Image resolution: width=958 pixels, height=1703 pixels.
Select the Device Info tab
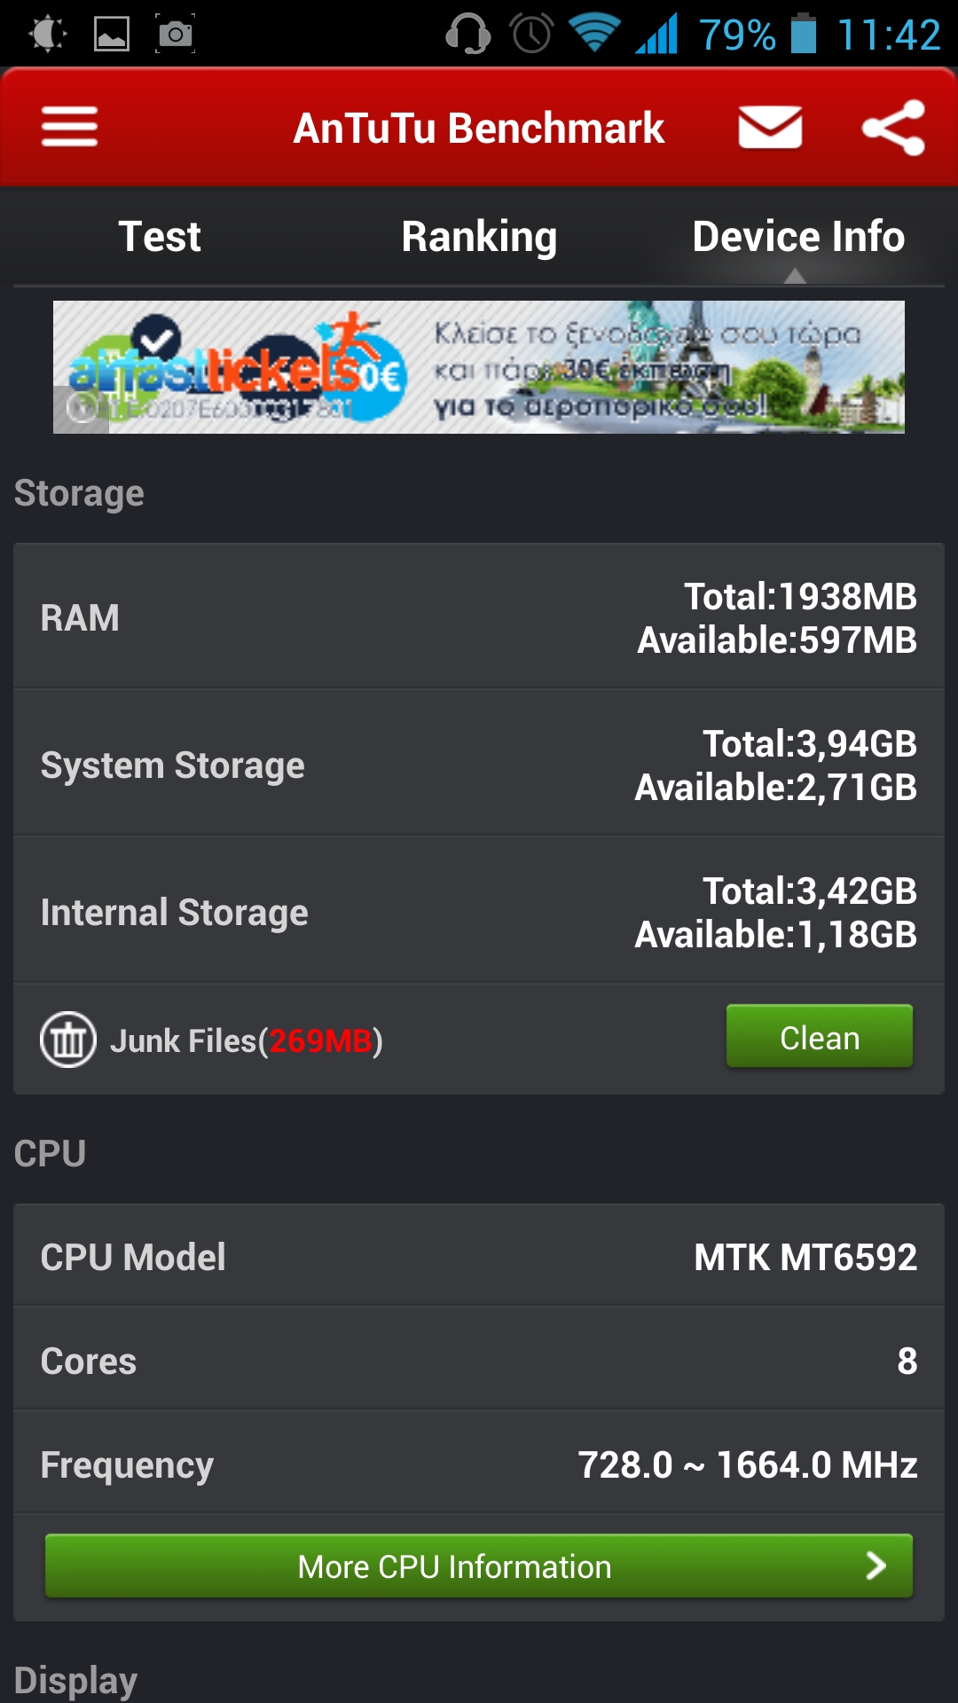tap(798, 237)
